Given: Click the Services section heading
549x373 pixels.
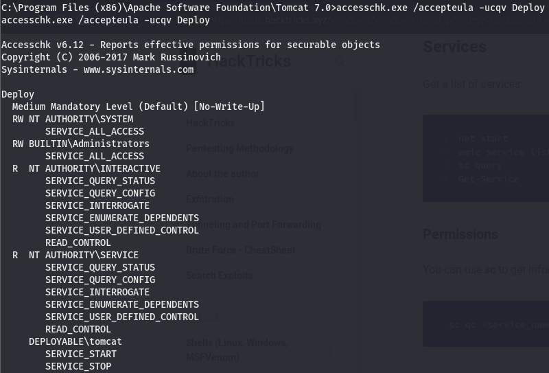Looking at the screenshot, I should click(454, 47).
